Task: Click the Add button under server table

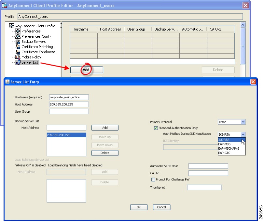Action: [x=87, y=70]
